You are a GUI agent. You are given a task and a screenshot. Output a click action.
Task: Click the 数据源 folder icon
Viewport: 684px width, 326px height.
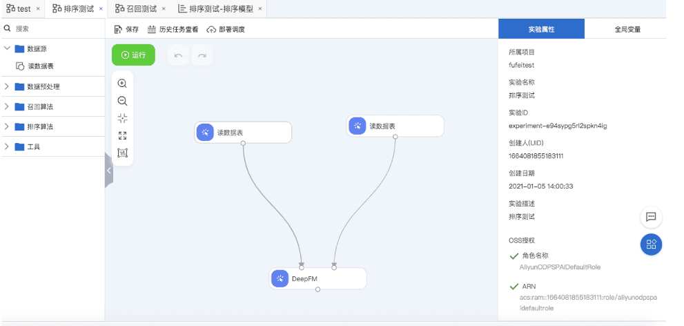pyautogui.click(x=19, y=48)
